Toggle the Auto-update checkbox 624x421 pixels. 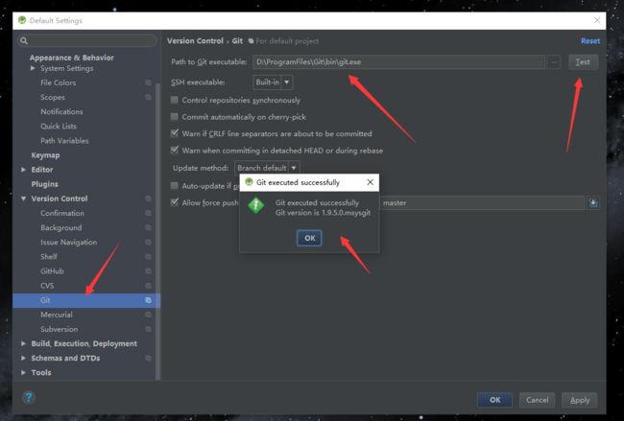(x=175, y=186)
